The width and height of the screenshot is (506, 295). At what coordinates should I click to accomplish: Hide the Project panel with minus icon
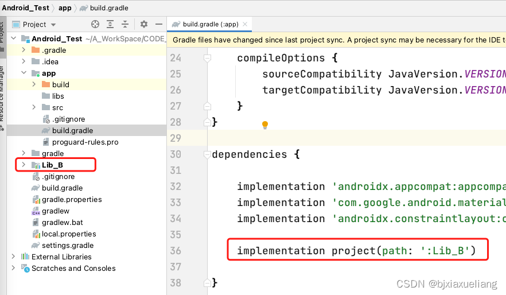click(159, 24)
